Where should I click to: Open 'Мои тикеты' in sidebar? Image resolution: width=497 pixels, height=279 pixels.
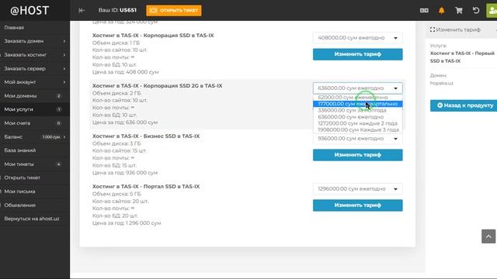pyautogui.click(x=35, y=164)
